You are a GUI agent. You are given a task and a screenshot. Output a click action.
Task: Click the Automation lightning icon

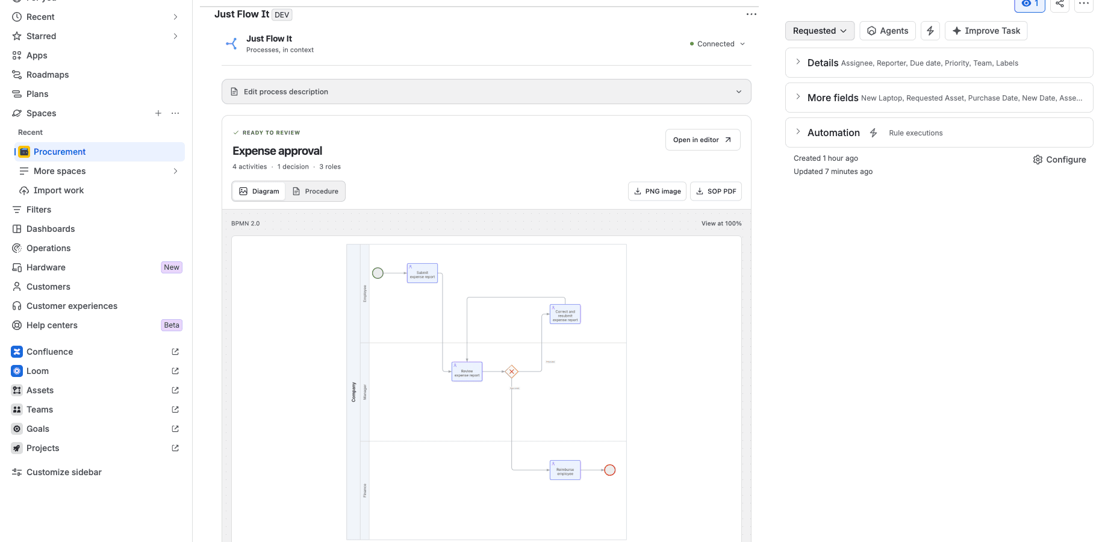(873, 132)
